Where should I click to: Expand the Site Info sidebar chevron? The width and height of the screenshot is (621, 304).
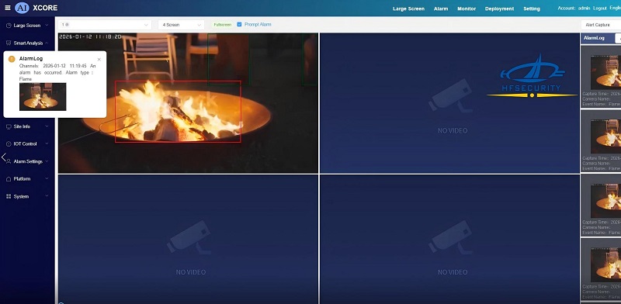click(x=47, y=126)
